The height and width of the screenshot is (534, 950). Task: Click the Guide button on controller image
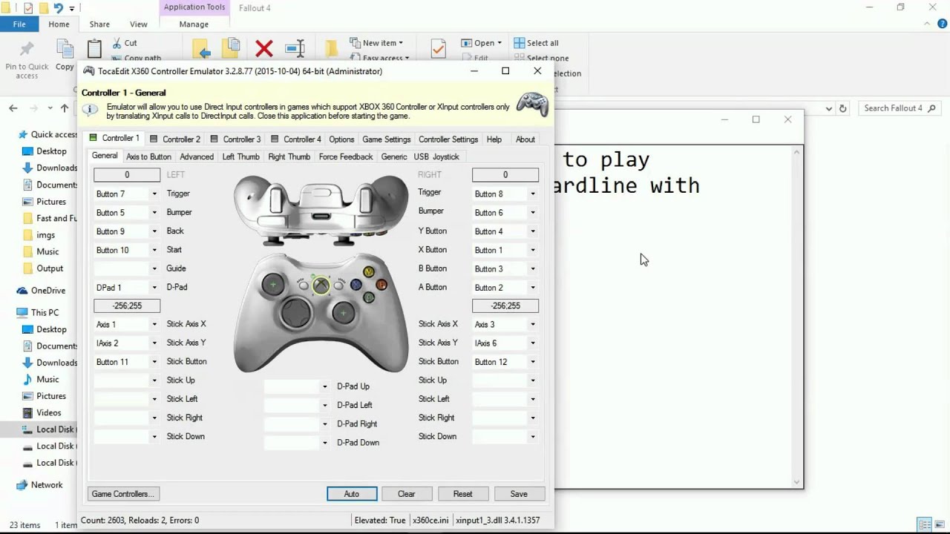(321, 286)
